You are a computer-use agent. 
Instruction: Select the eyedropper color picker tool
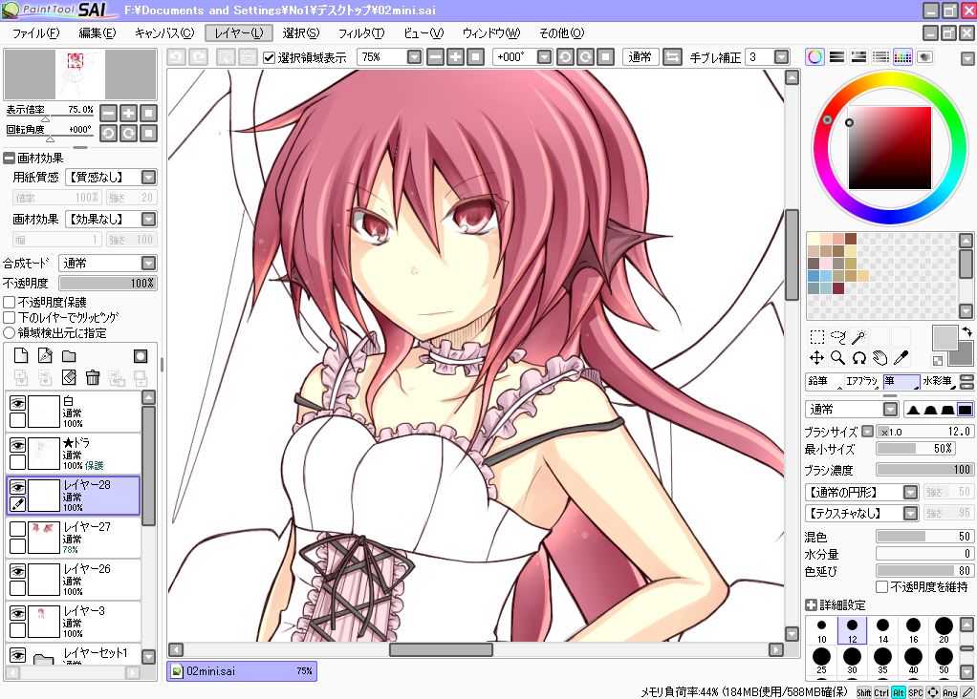point(901,358)
